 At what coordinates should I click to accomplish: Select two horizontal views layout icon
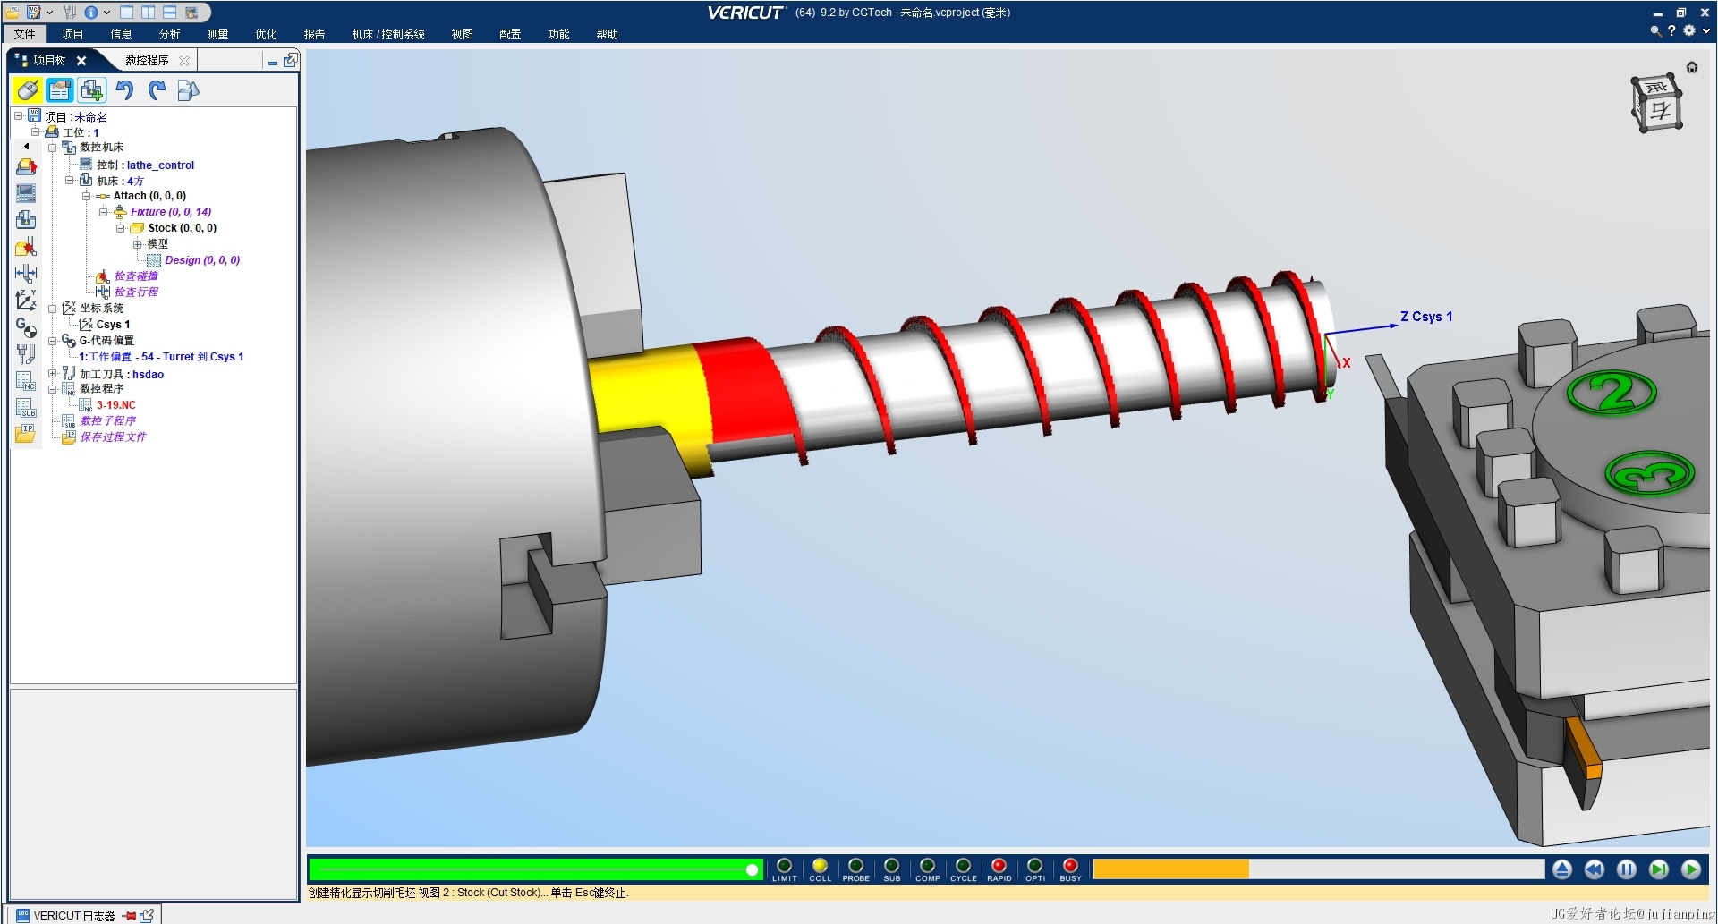click(x=169, y=13)
